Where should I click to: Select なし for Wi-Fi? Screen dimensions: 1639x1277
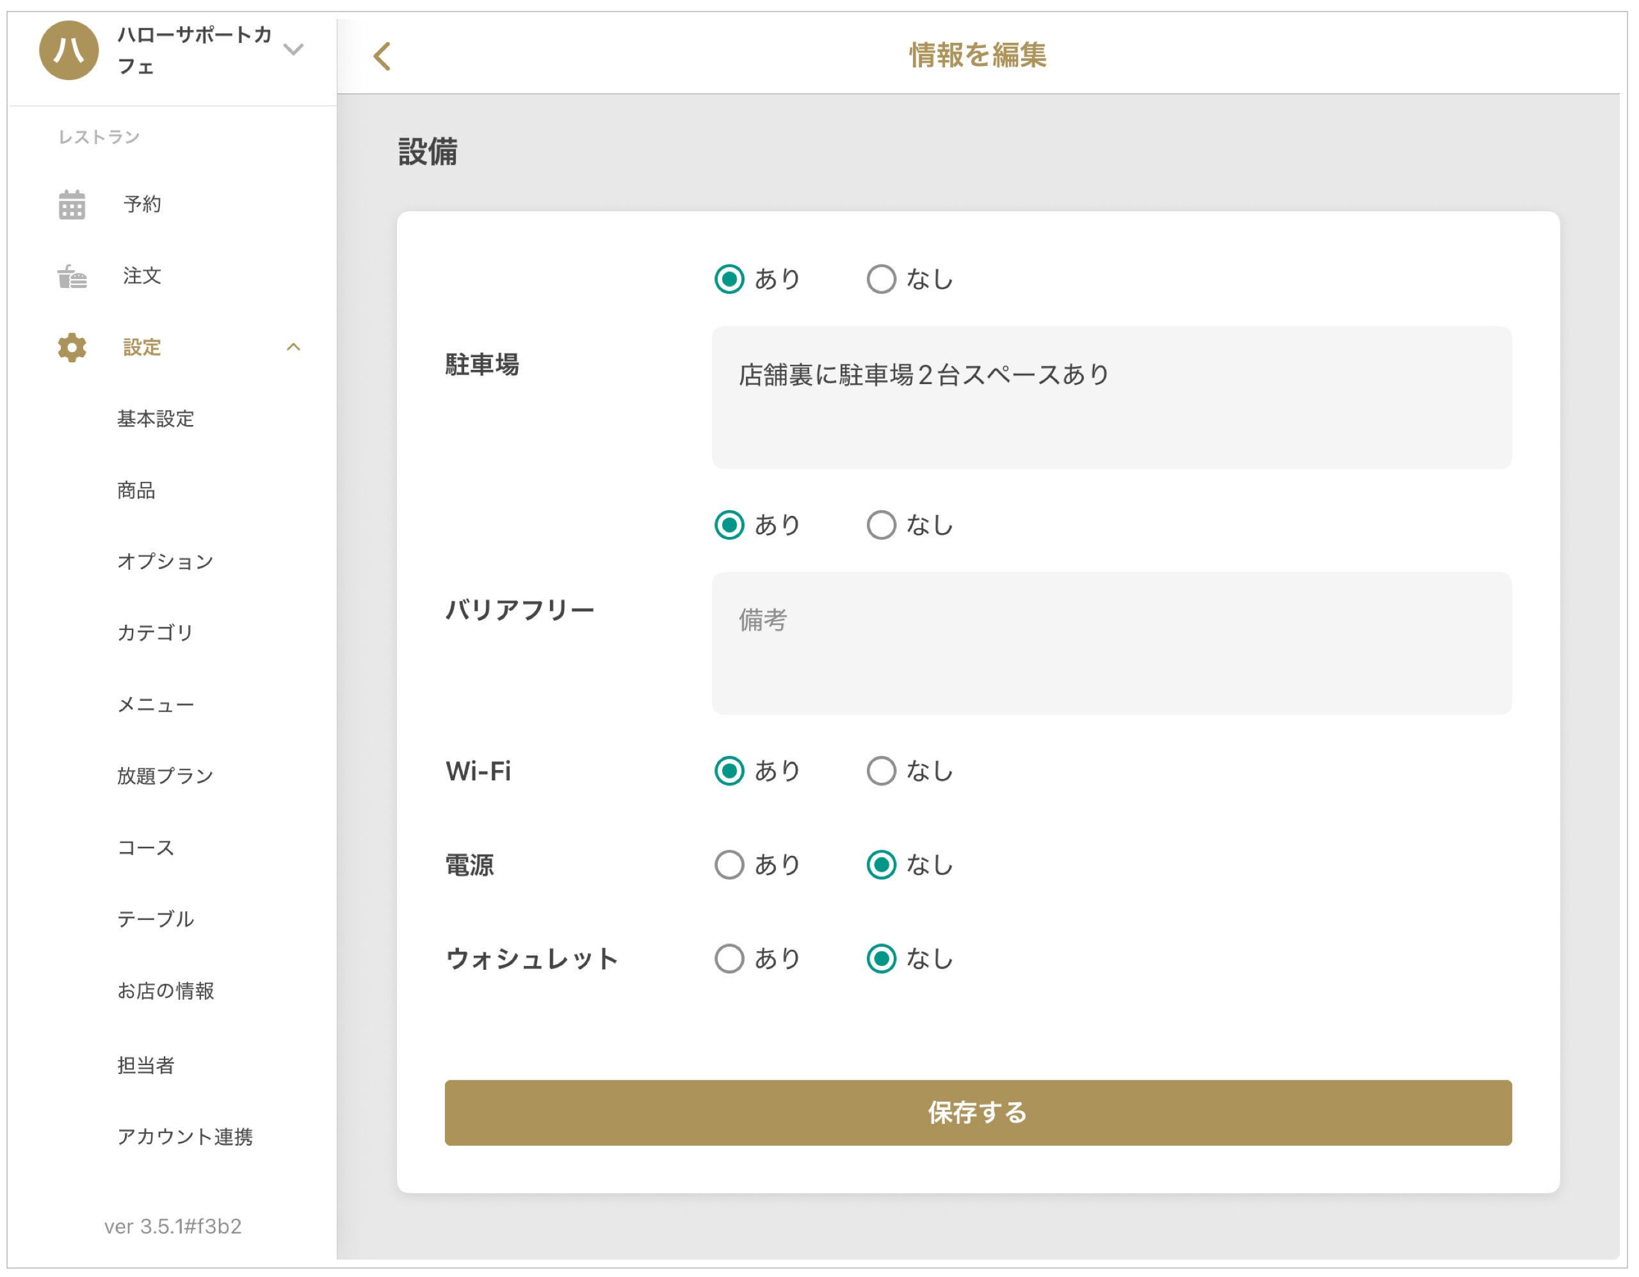pos(881,771)
